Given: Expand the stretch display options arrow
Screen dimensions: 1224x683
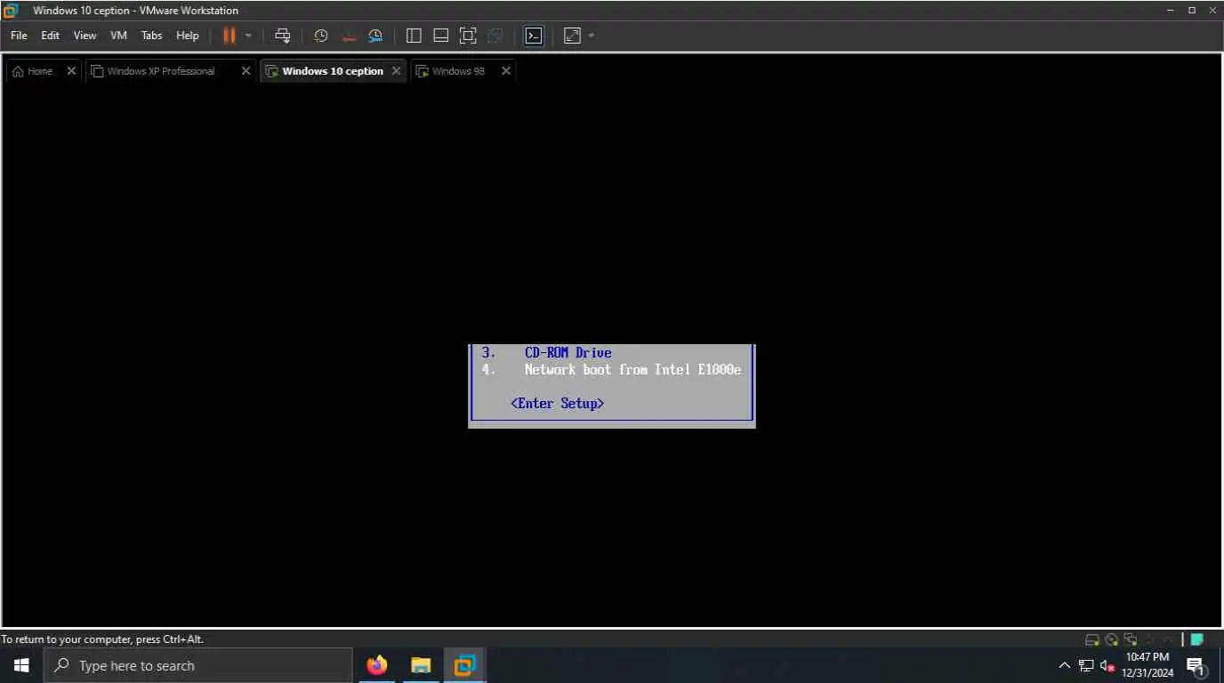Looking at the screenshot, I should coord(592,36).
